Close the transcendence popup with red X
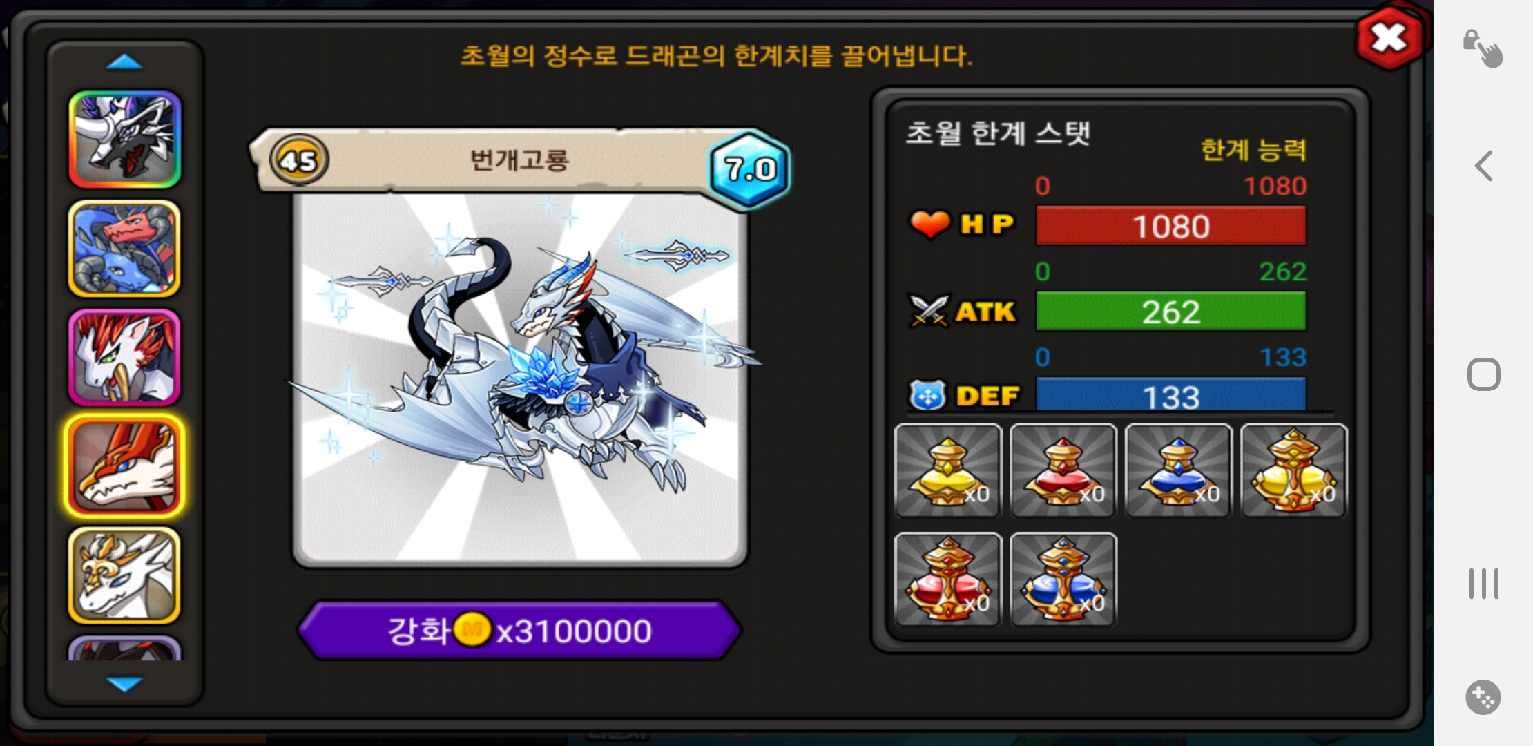Screen dimensions: 1533x746 (1389, 38)
